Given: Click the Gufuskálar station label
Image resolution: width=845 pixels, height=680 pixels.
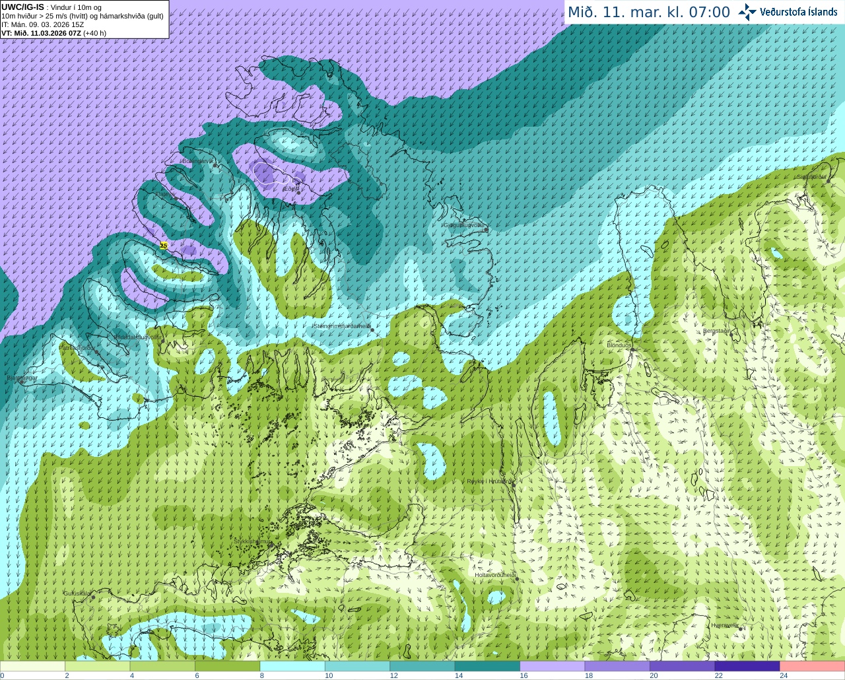Looking at the screenshot, I should [x=77, y=594].
